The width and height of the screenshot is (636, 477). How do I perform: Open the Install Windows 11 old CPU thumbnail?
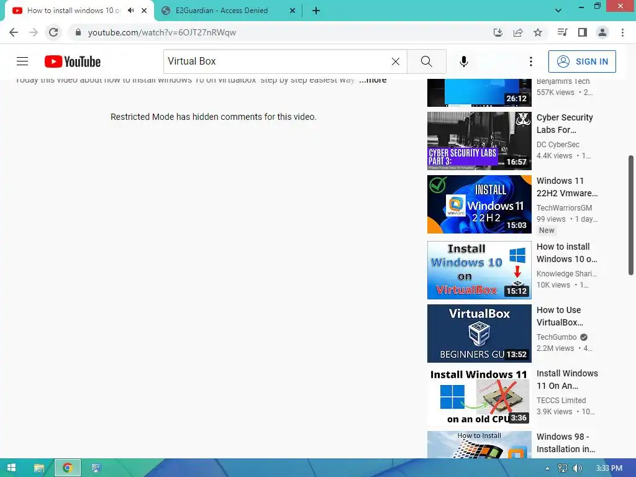[479, 397]
